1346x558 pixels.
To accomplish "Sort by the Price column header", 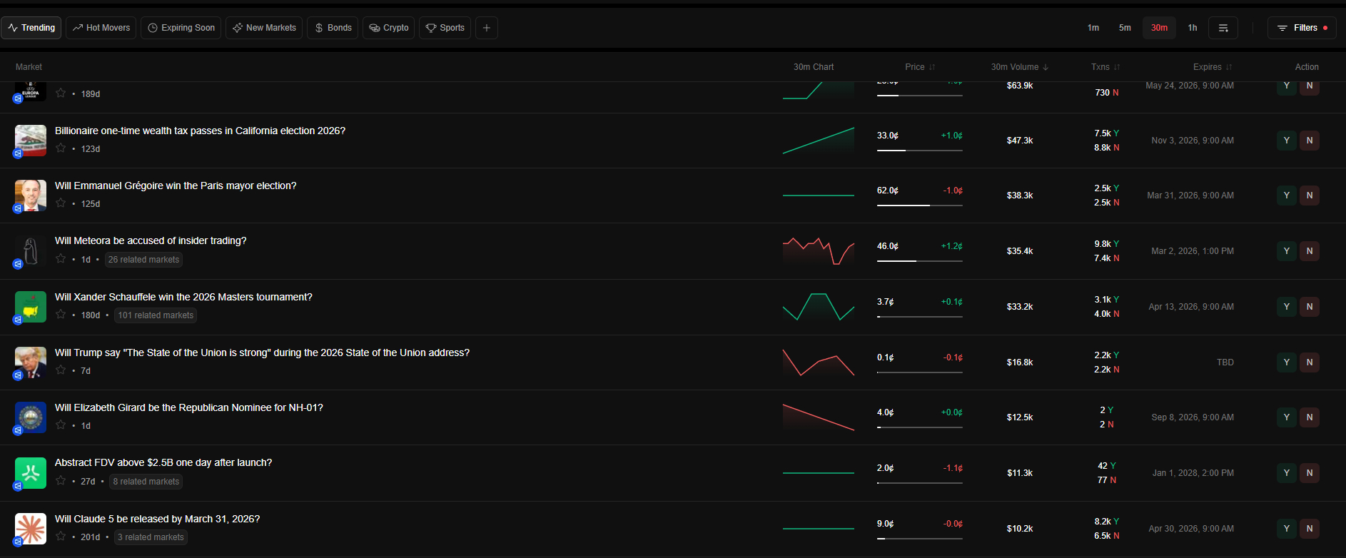I will coord(919,67).
